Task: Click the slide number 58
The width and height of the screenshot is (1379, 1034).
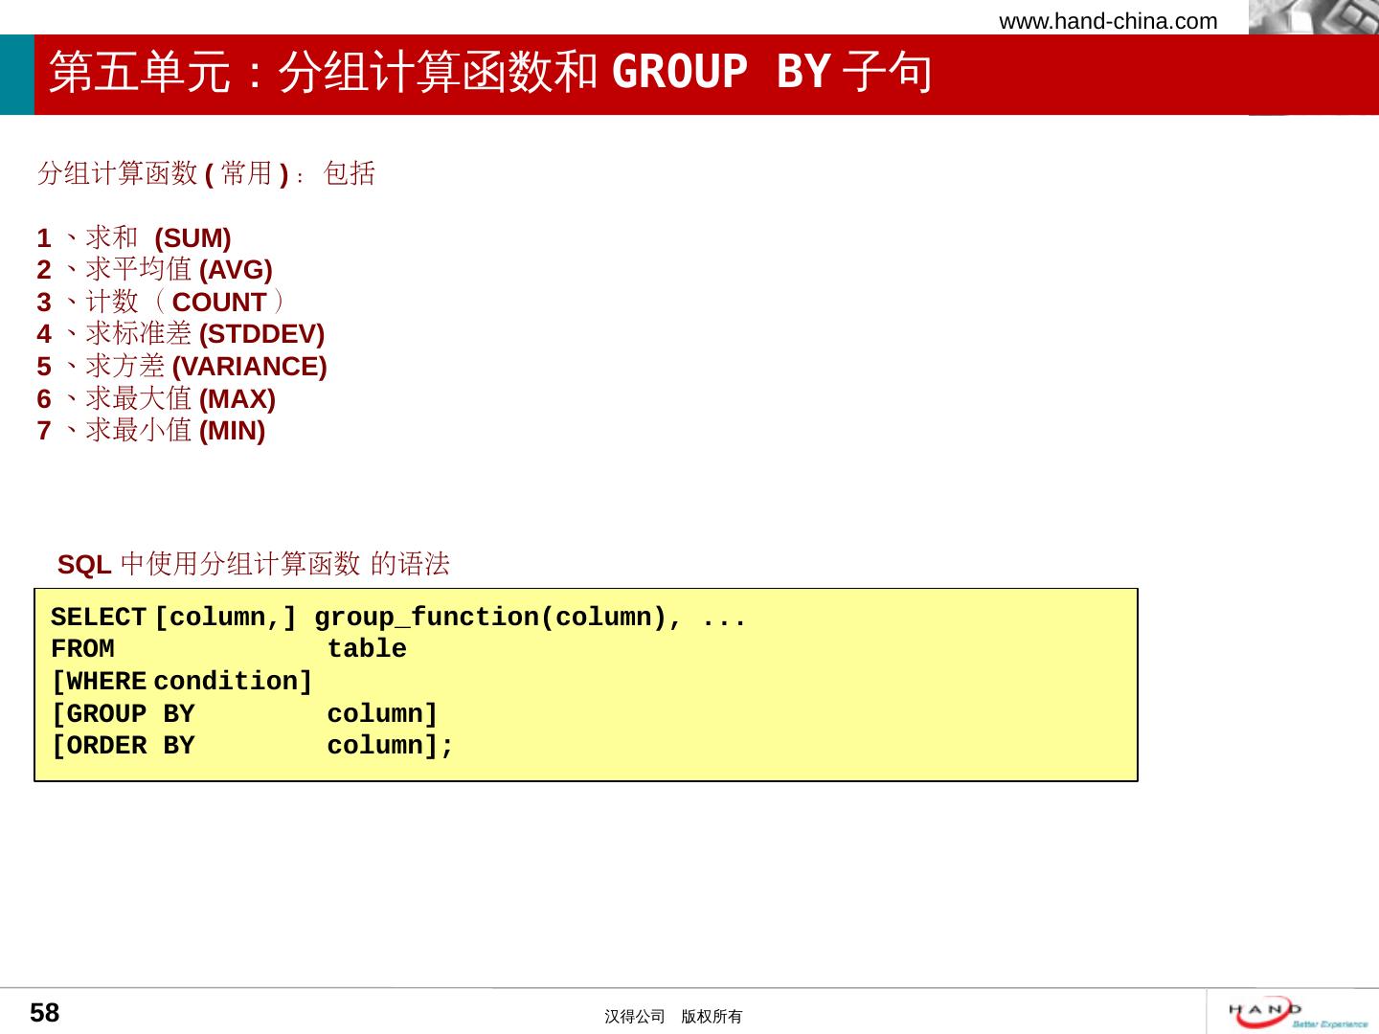Action: (45, 1013)
